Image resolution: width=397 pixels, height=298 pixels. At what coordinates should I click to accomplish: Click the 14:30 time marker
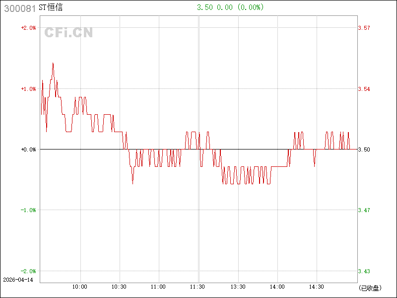pos(316,287)
